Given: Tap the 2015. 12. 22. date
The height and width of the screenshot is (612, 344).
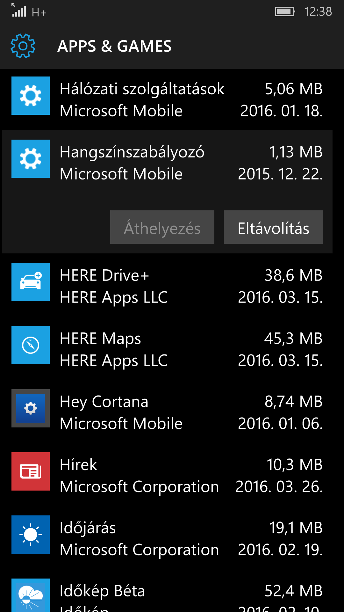Looking at the screenshot, I should point(281,174).
